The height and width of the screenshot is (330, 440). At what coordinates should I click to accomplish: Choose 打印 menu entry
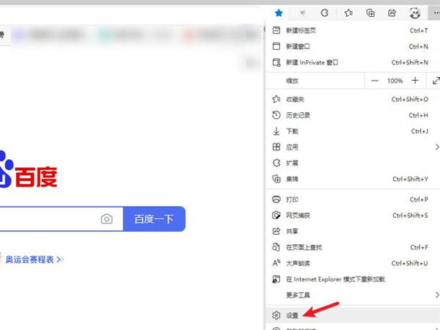tap(353, 199)
